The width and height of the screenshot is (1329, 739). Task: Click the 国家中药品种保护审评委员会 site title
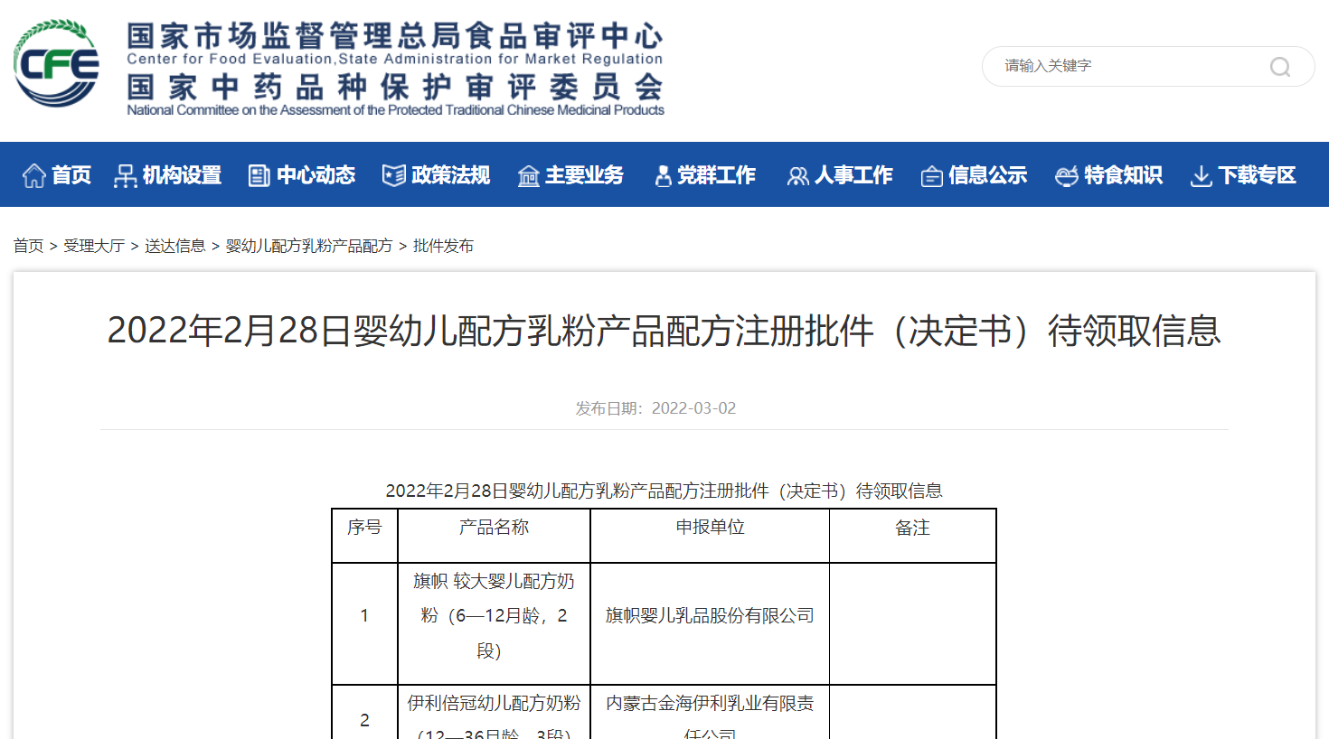(x=395, y=87)
